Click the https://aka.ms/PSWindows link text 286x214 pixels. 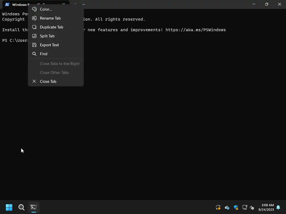(x=196, y=30)
